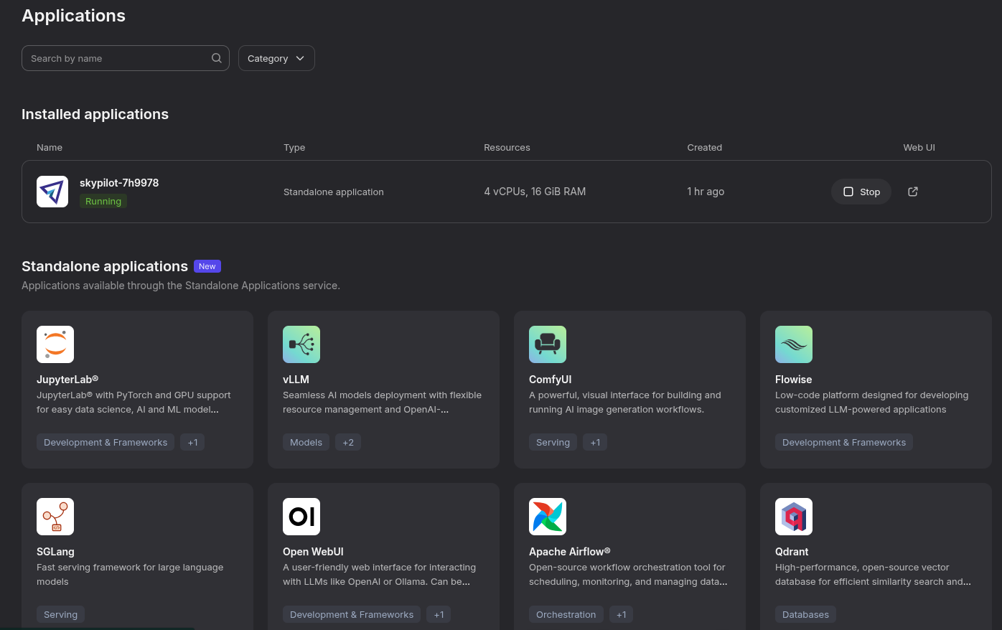Click the JupyterLab application icon
The image size is (1002, 630).
tap(55, 344)
